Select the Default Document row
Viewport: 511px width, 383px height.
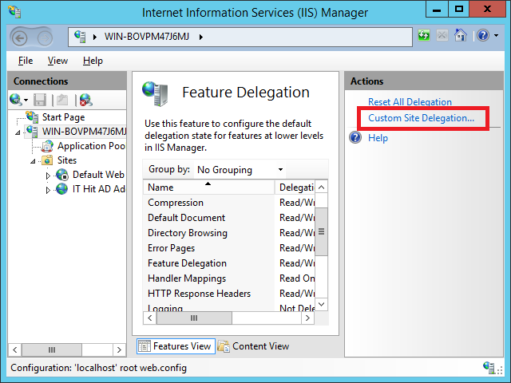pos(229,218)
